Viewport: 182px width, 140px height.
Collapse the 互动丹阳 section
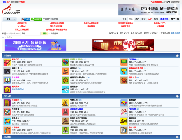(177, 56)
